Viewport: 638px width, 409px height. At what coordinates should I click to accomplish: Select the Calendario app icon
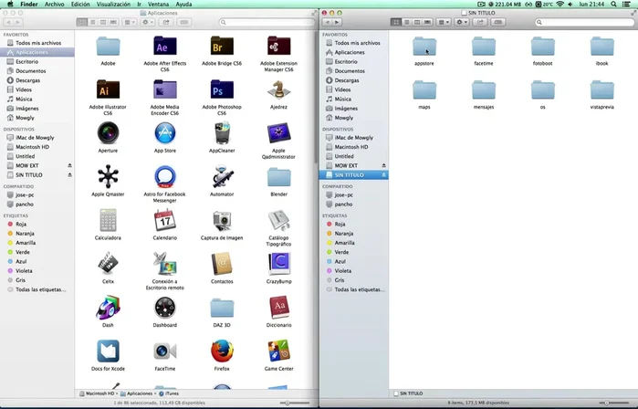[x=165, y=220]
